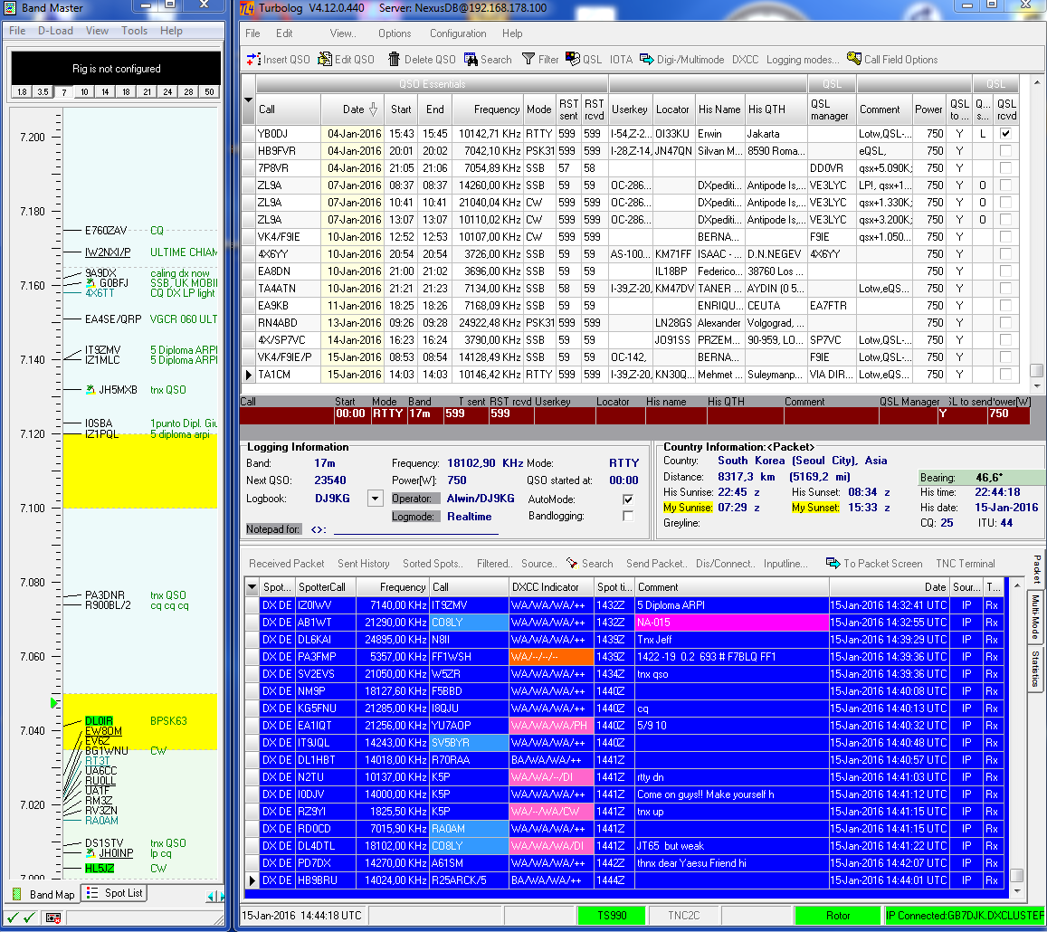This screenshot has height=932, width=1047.
Task: Click Band Master rig status icon
Action: 53,918
